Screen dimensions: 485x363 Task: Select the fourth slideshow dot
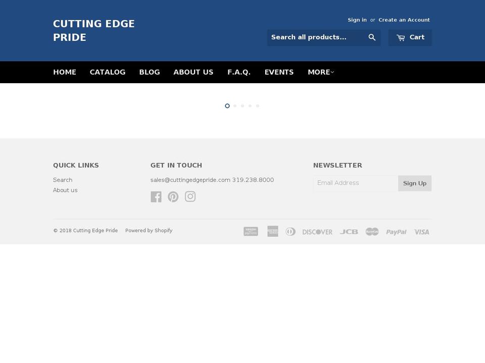(x=250, y=106)
